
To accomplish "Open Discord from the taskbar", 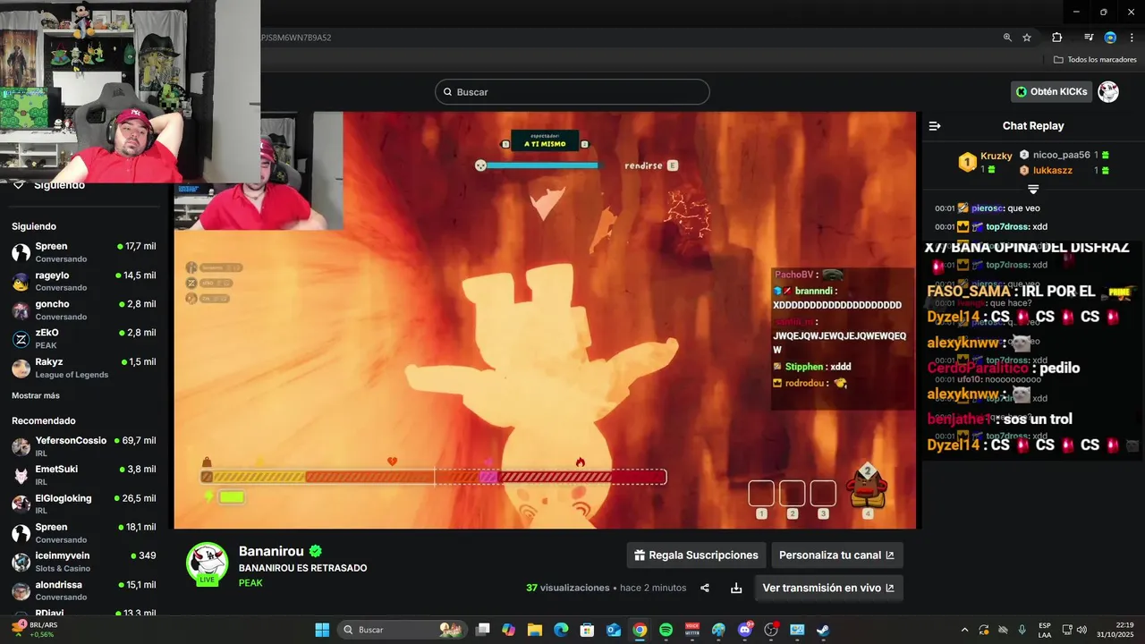I will [745, 630].
